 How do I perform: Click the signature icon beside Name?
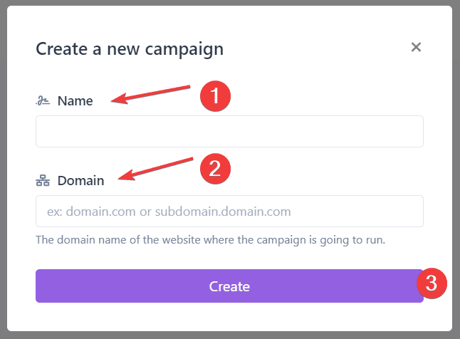[x=43, y=101]
